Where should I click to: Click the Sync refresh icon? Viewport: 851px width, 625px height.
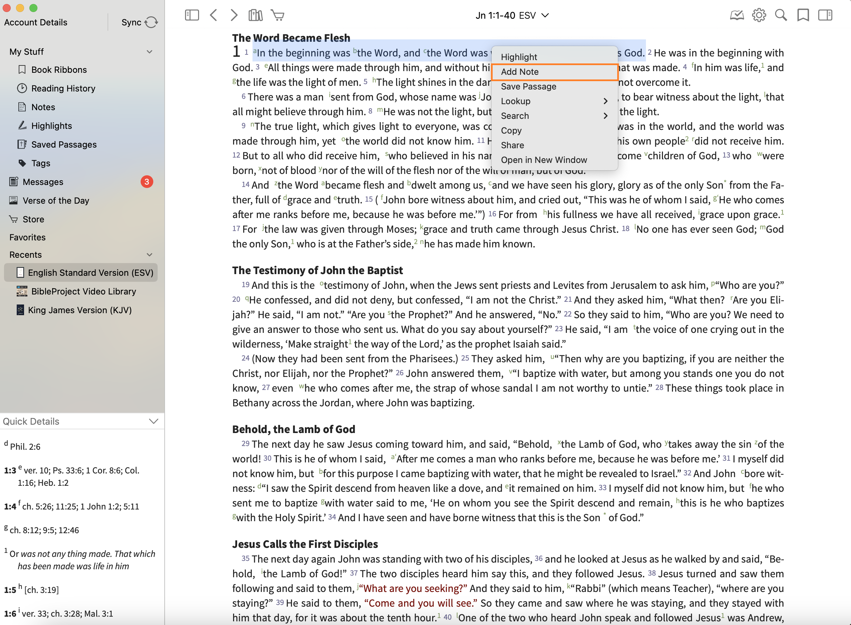[x=151, y=22]
